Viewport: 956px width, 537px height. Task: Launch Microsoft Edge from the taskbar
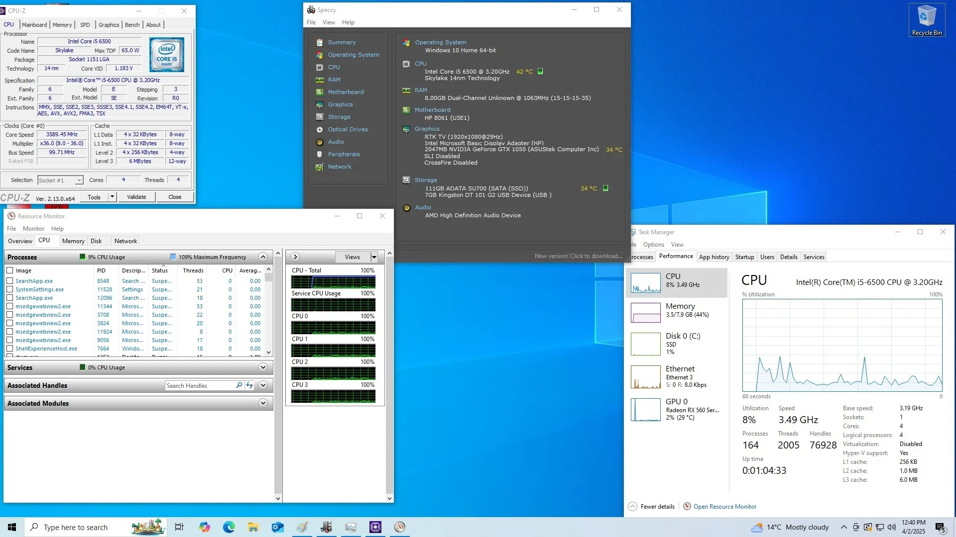(229, 527)
